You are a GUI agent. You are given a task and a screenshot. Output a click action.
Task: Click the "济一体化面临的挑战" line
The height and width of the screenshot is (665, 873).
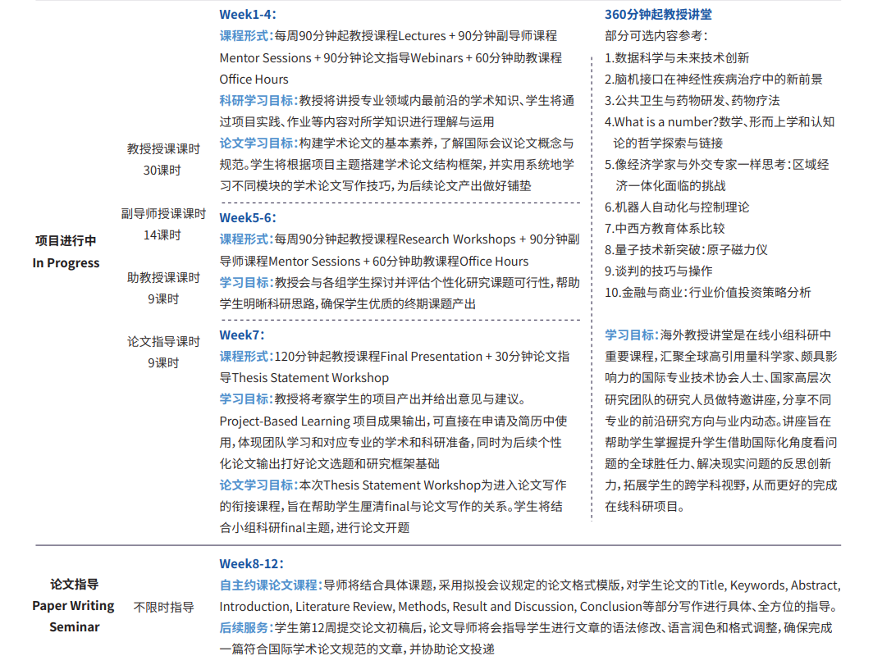(671, 186)
